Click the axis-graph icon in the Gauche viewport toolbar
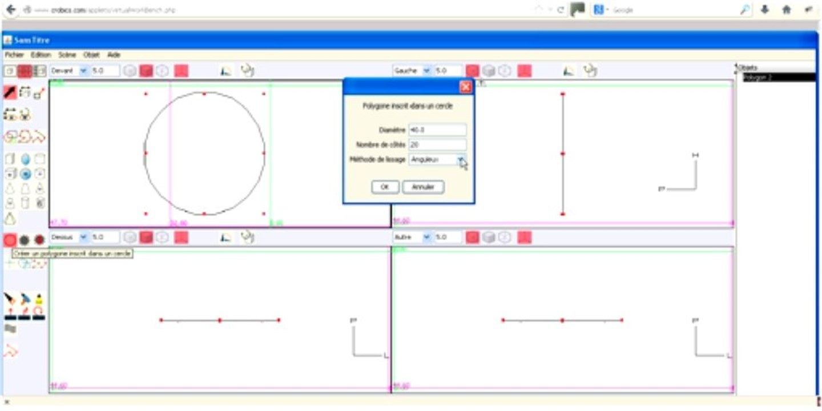 (569, 71)
